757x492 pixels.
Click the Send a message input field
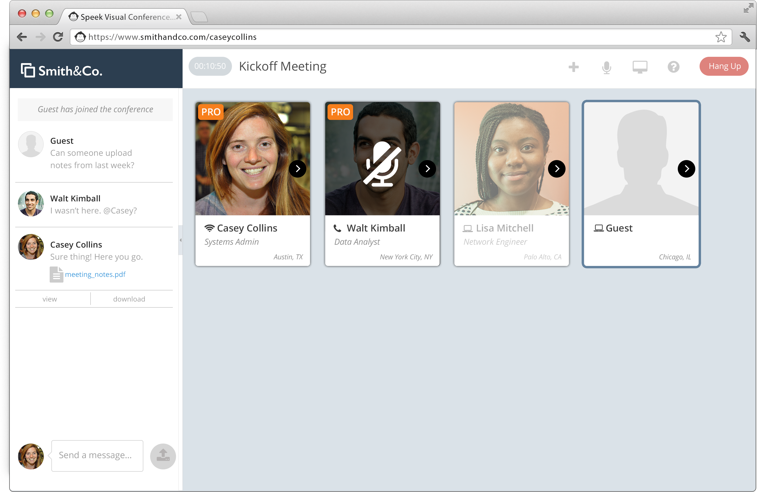pyautogui.click(x=97, y=455)
